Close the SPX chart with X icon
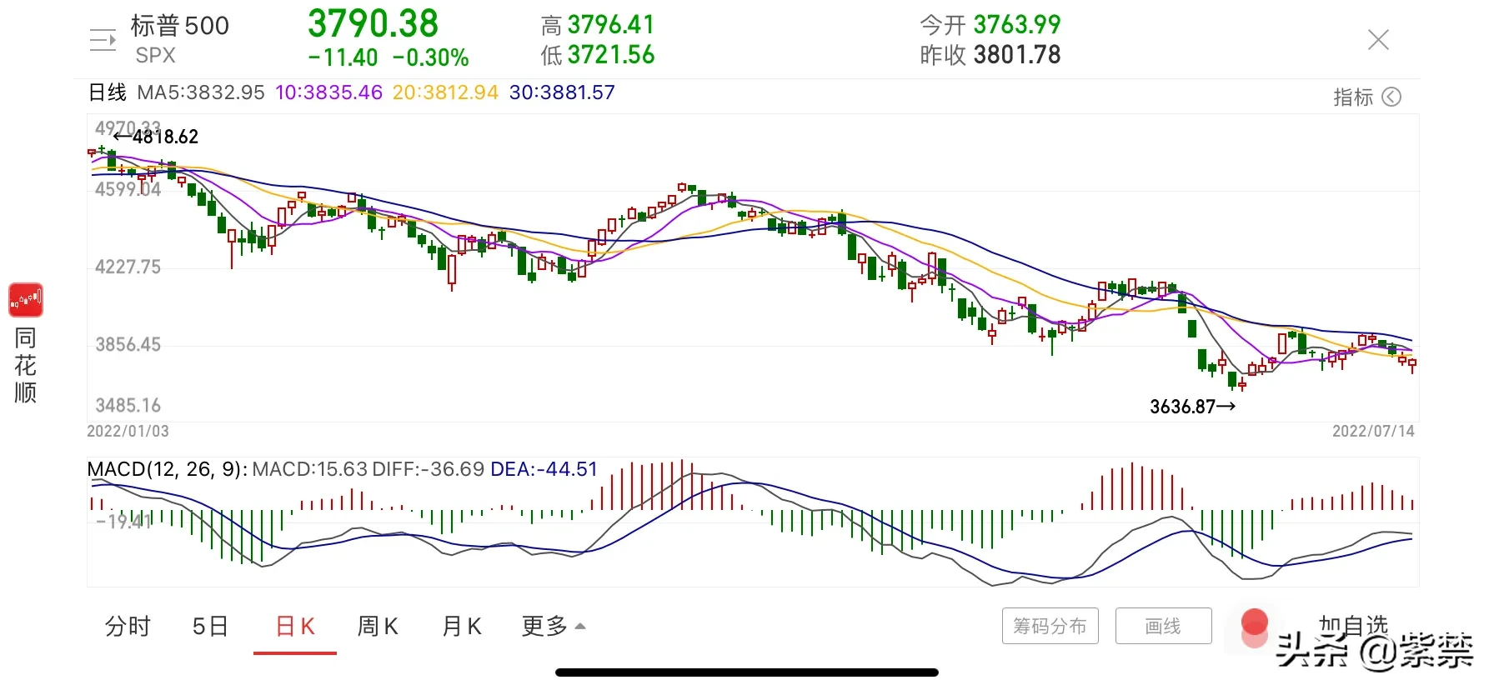 click(x=1378, y=39)
